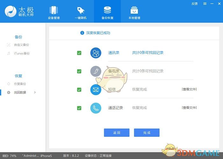The width and height of the screenshot is (223, 159).
Task: Click the 通话记录 phone icon
Action: pos(96,108)
